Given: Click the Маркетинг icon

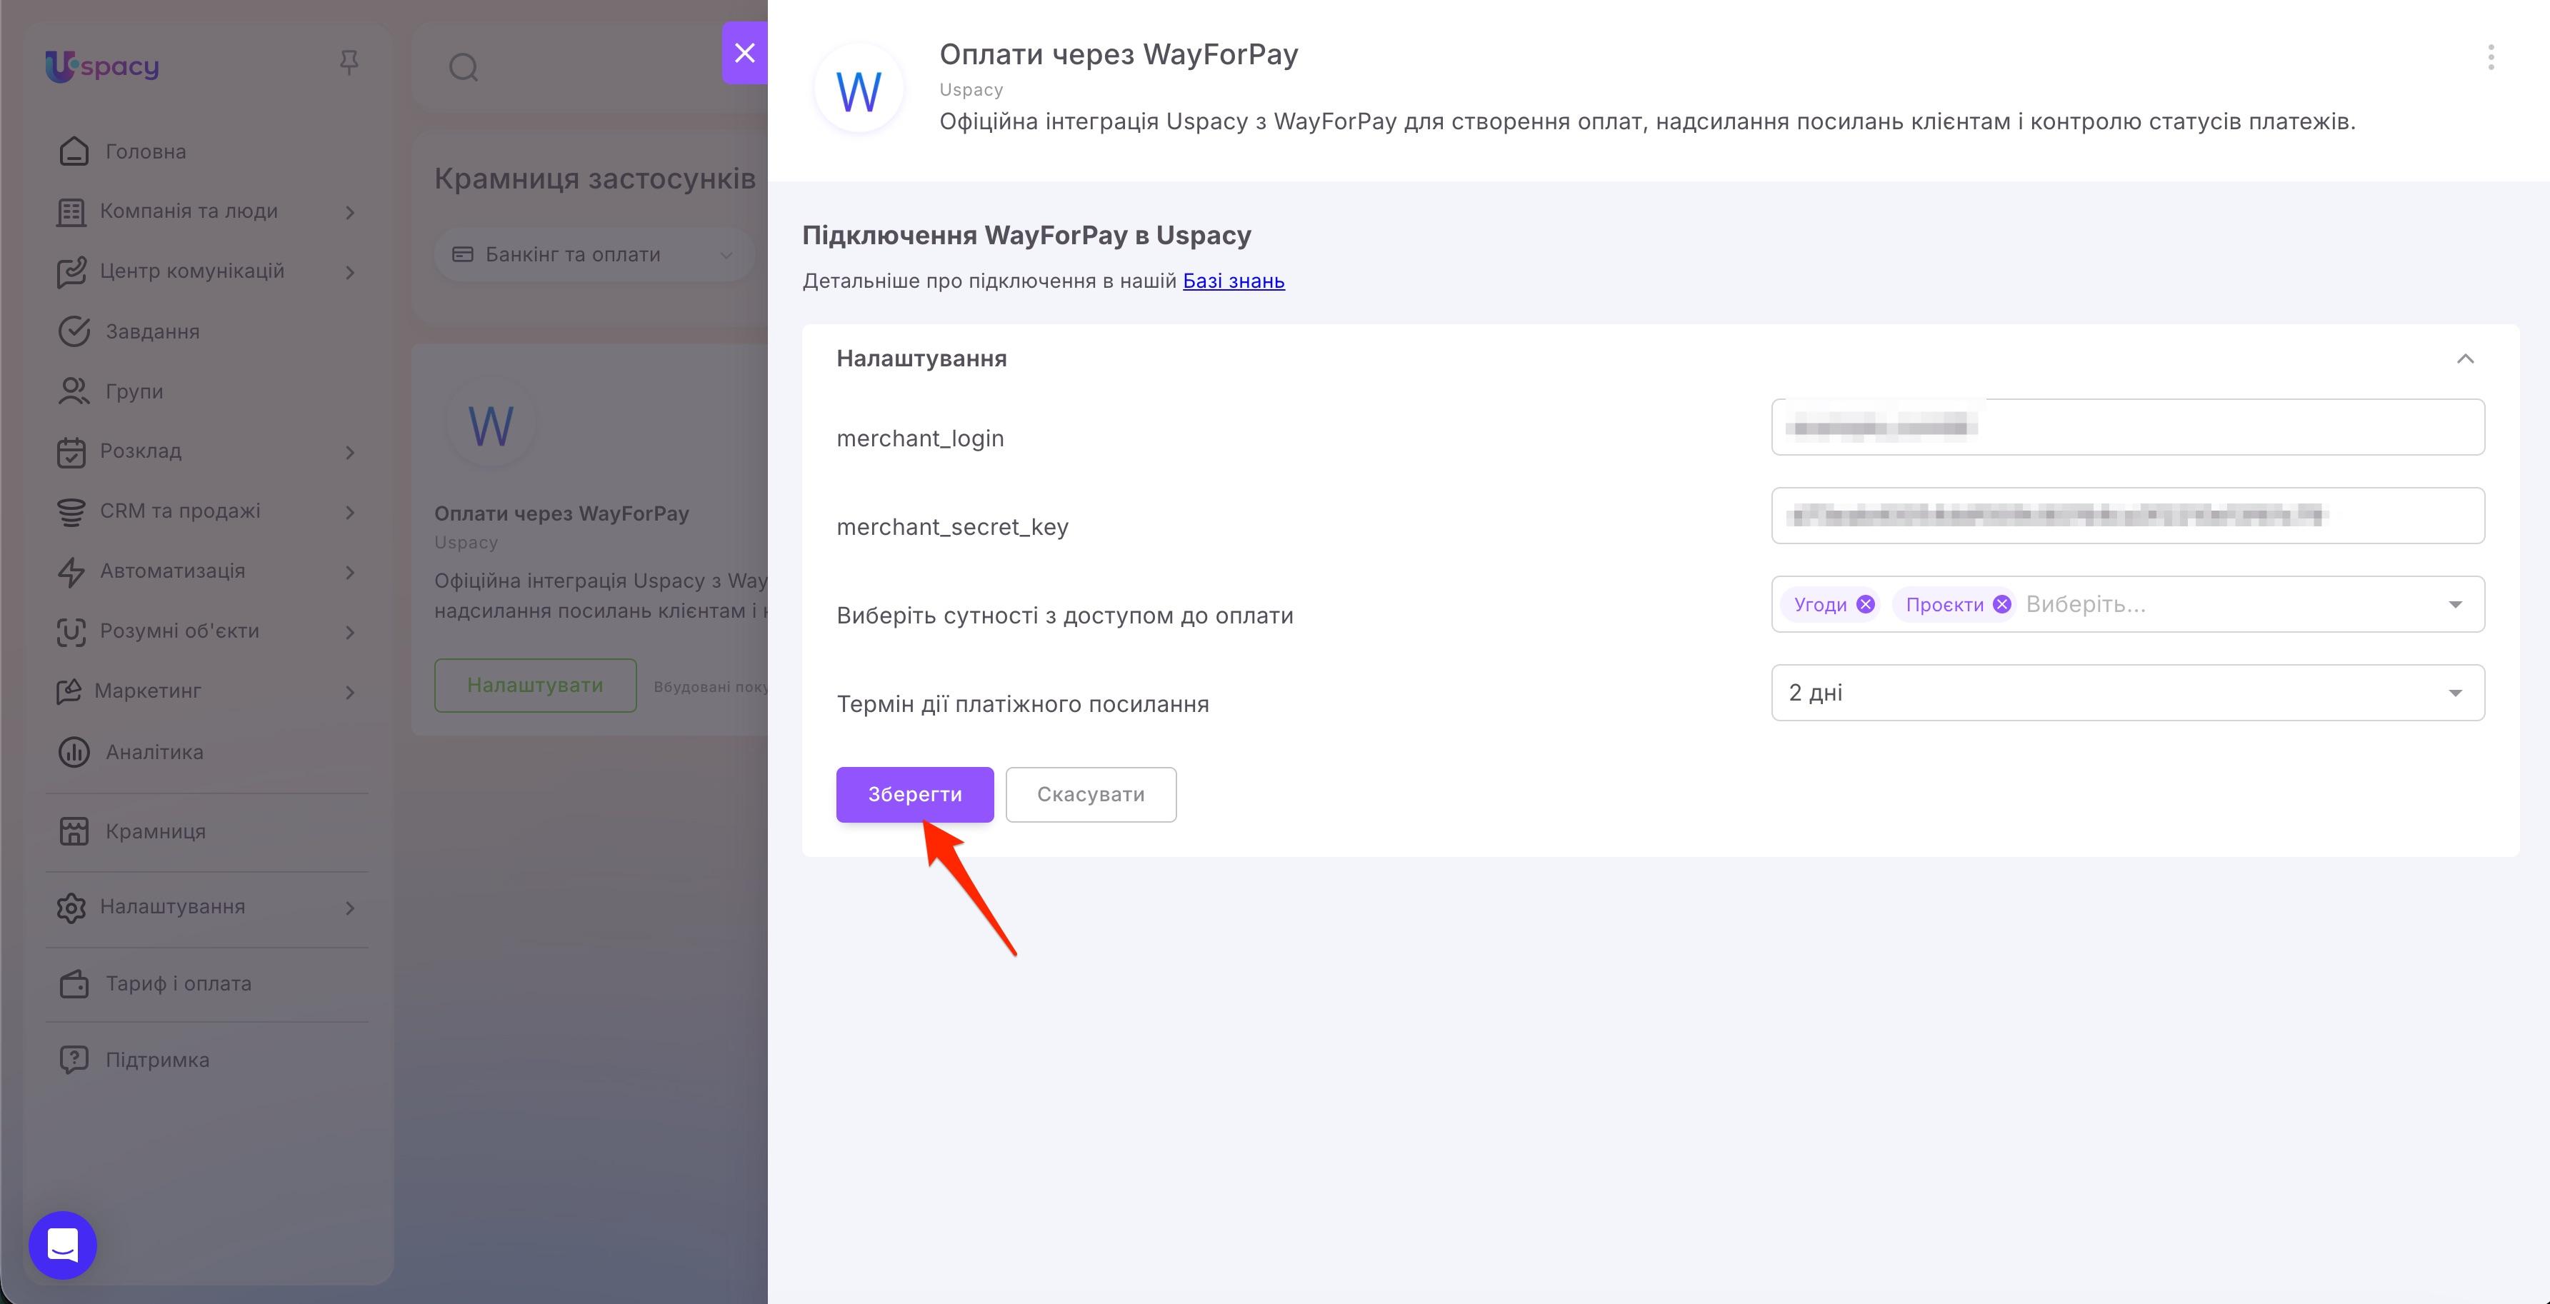Looking at the screenshot, I should [69, 691].
